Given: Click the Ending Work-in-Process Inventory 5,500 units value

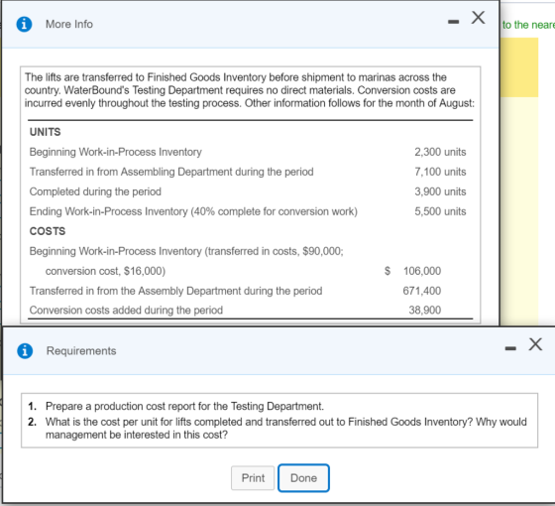Looking at the screenshot, I should tap(440, 211).
